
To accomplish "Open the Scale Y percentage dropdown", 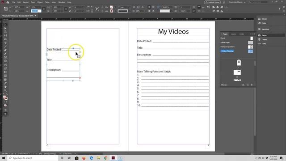I will click(62, 11).
